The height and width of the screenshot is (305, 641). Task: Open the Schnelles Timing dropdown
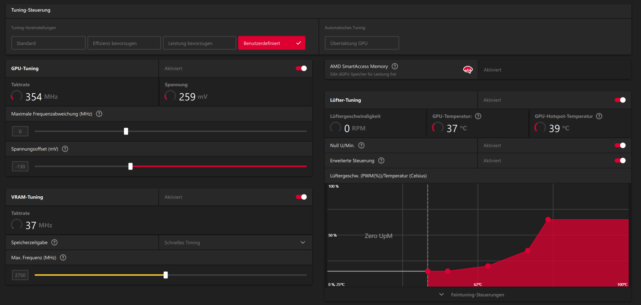pyautogui.click(x=235, y=243)
